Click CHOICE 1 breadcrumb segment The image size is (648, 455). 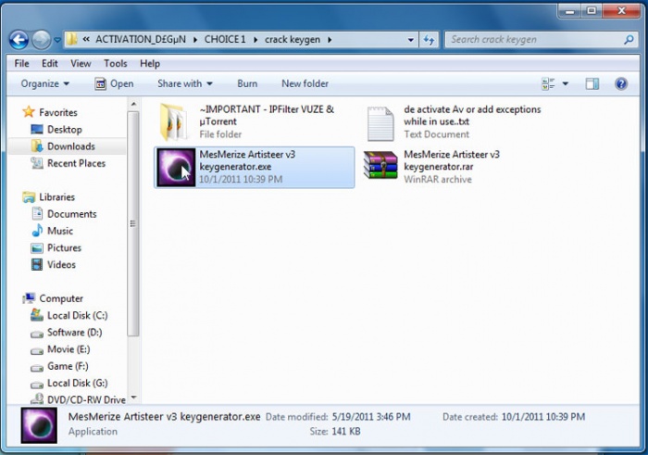[225, 39]
